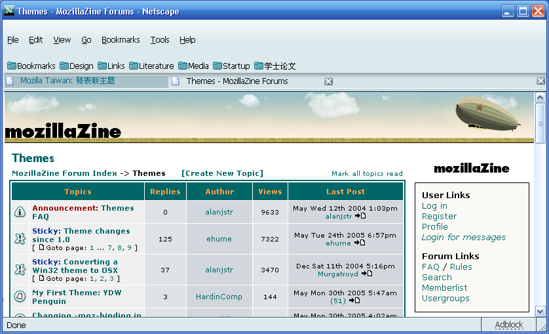This screenshot has height=334, width=549.
Task: Expand the Literature bookmark folder
Action: click(151, 66)
